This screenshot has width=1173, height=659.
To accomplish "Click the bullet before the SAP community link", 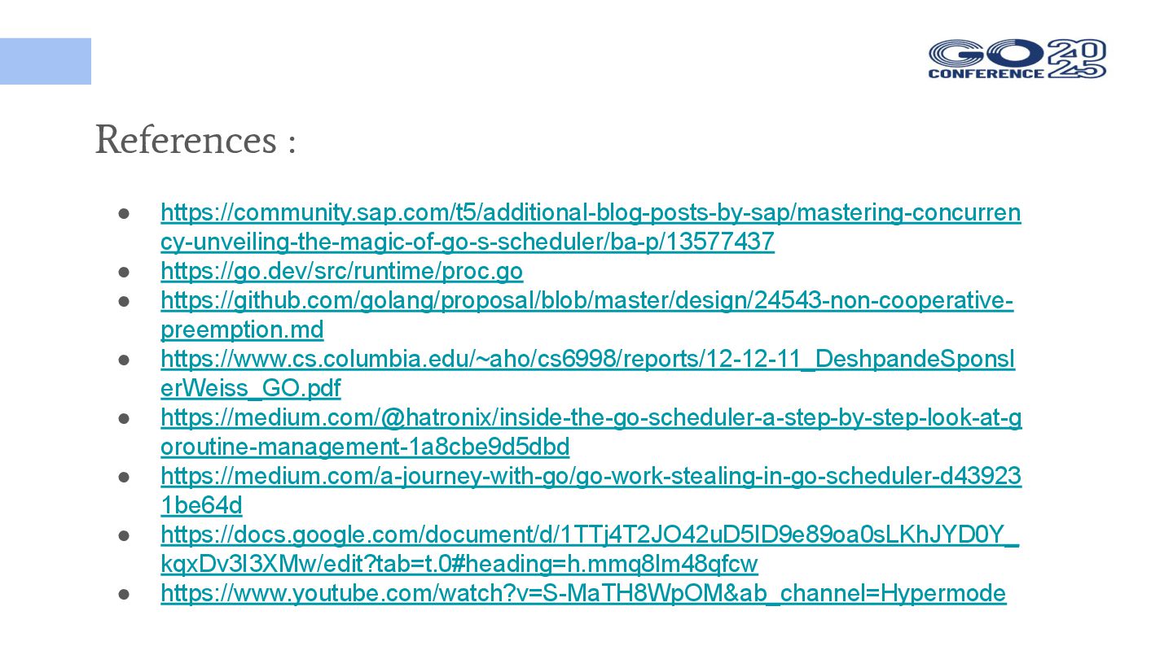I will tap(125, 213).
